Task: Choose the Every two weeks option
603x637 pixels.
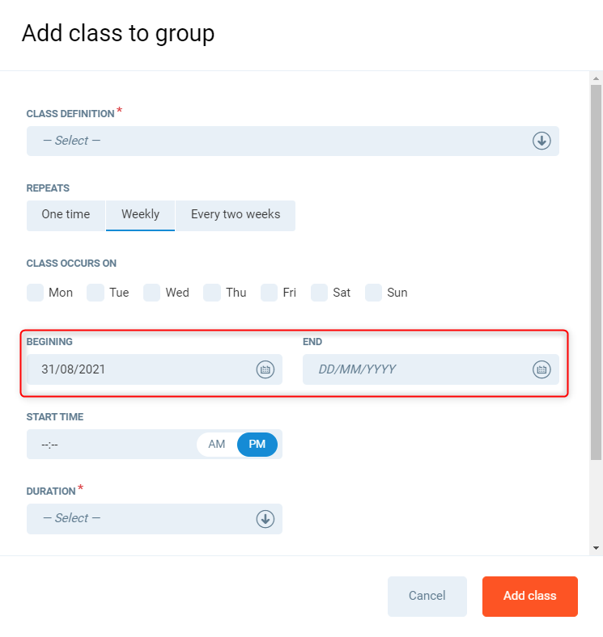Action: 236,215
